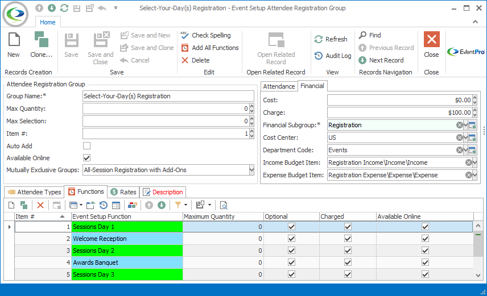Screen dimensions: 487x296
Task: Click the red Close ribbon button
Action: click(431, 45)
